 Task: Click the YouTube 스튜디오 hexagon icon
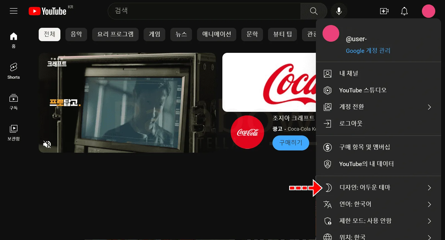(x=328, y=90)
